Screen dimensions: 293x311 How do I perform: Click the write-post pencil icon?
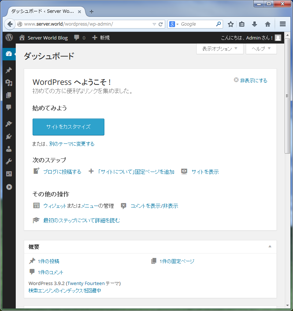pos(36,171)
